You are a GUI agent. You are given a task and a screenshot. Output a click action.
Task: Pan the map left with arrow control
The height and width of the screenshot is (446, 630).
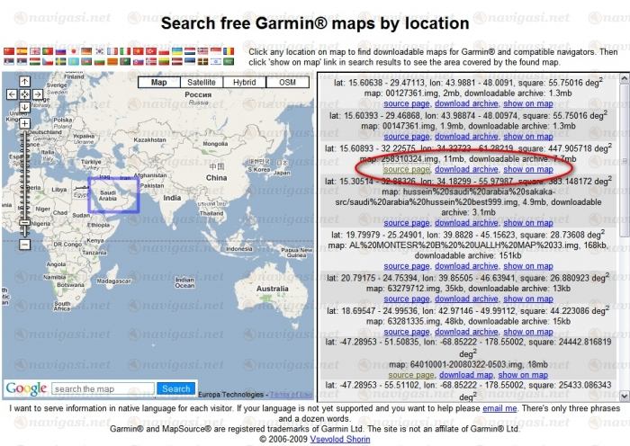[12, 94]
